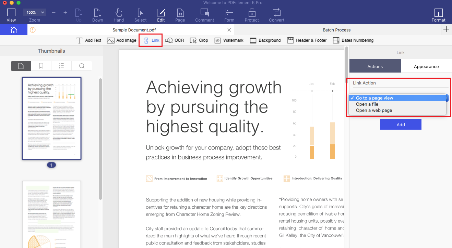Switch sidebar to outline list view
Image resolution: width=452 pixels, height=248 pixels.
61,66
